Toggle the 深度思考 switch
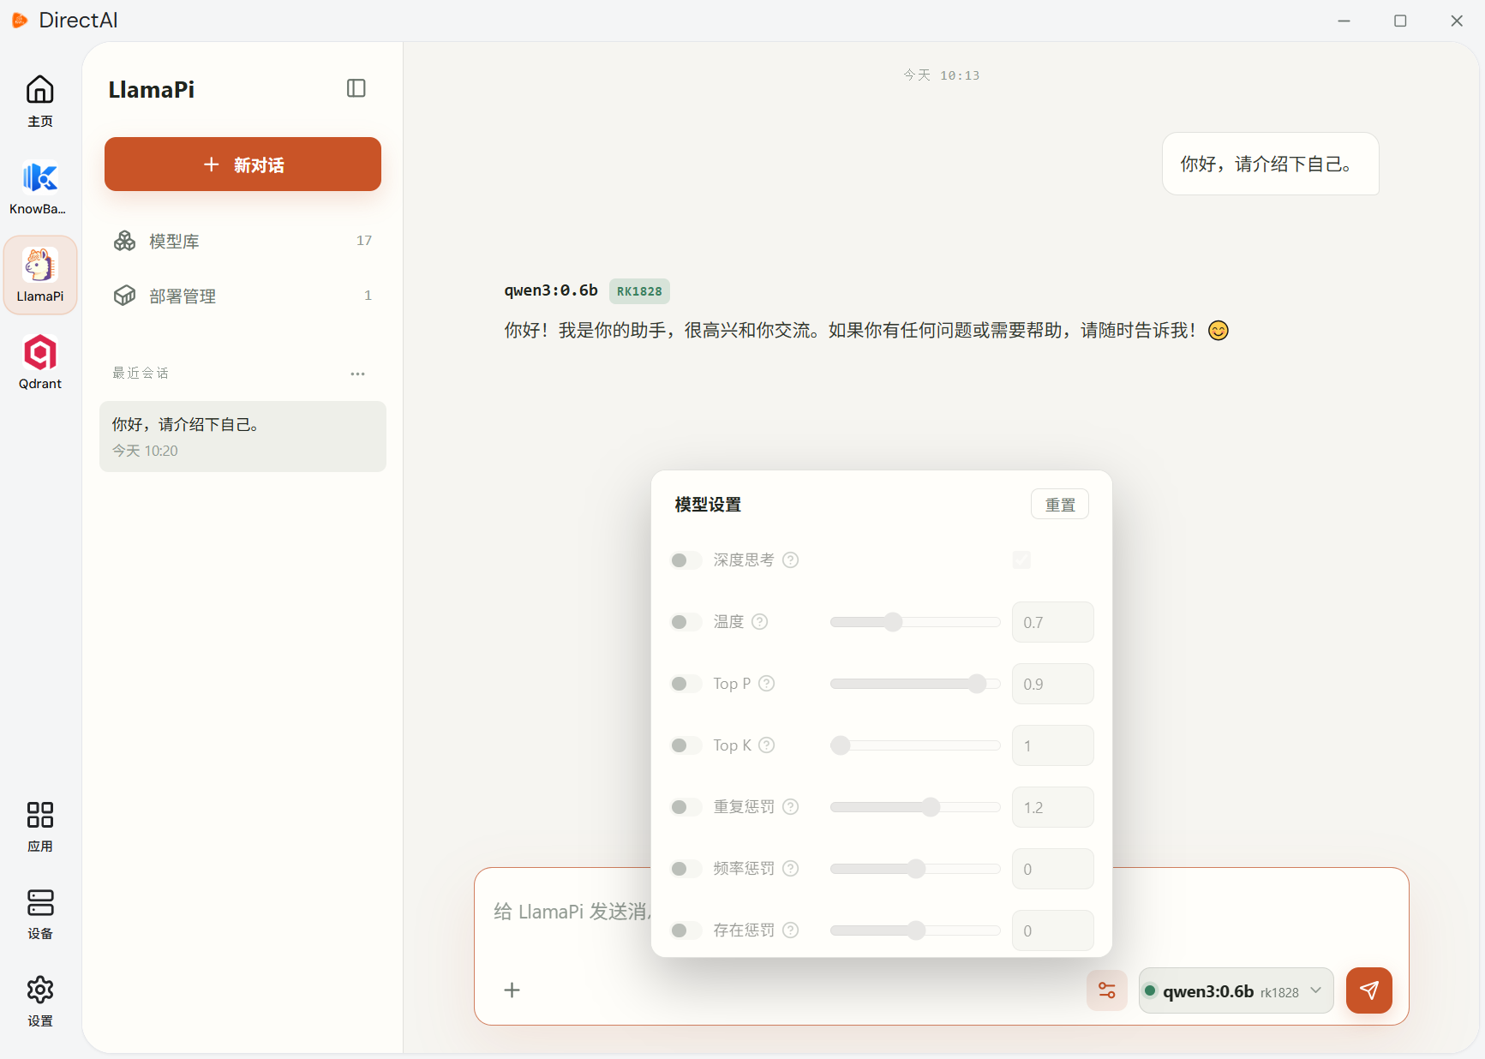The height and width of the screenshot is (1059, 1485). (686, 560)
